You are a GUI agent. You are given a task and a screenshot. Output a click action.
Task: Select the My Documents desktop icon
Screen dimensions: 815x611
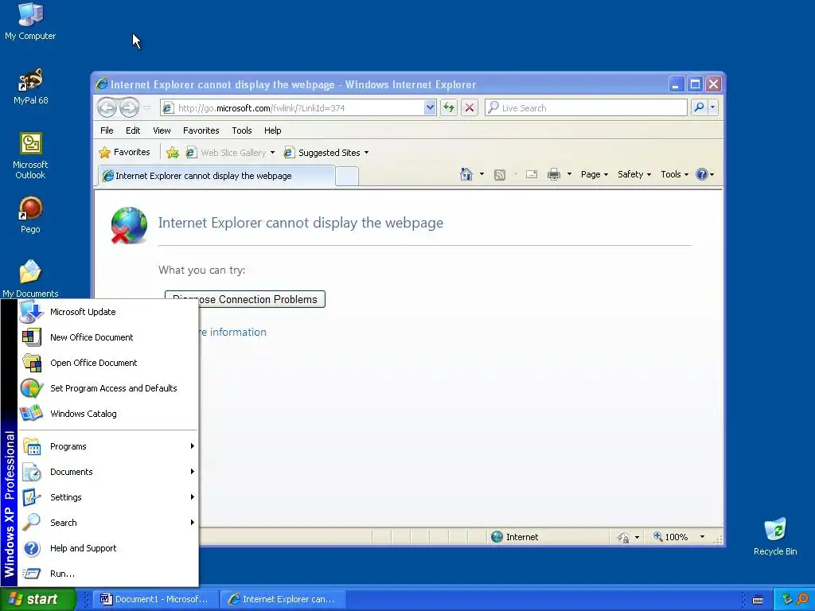click(x=30, y=278)
